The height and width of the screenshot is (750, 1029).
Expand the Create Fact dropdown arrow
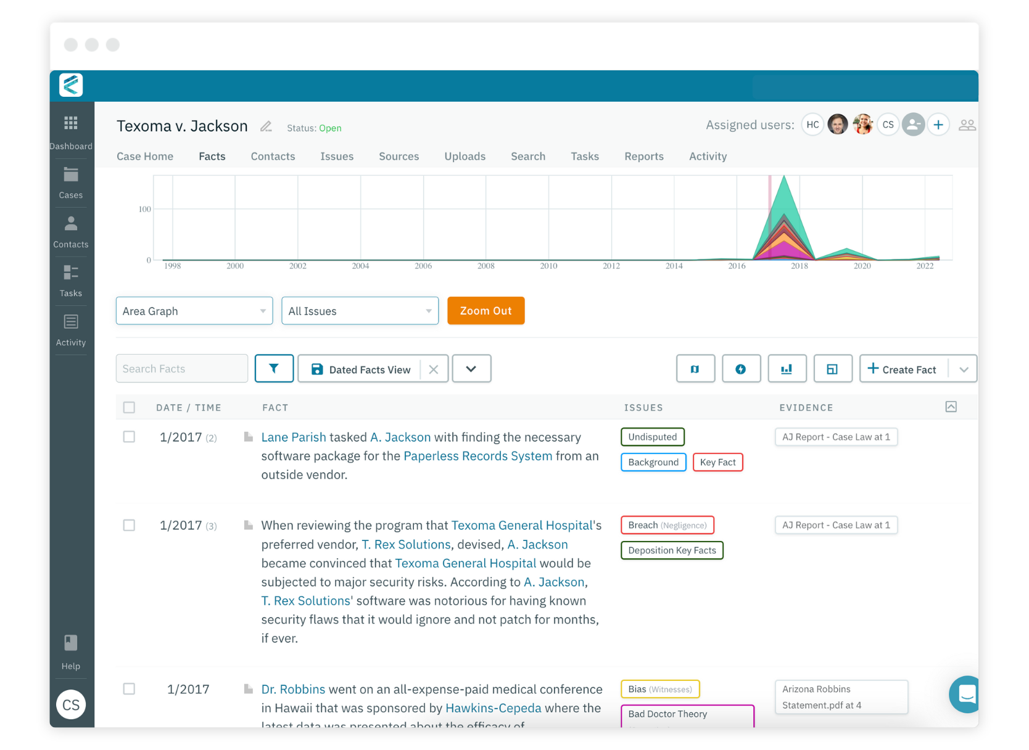tap(964, 368)
